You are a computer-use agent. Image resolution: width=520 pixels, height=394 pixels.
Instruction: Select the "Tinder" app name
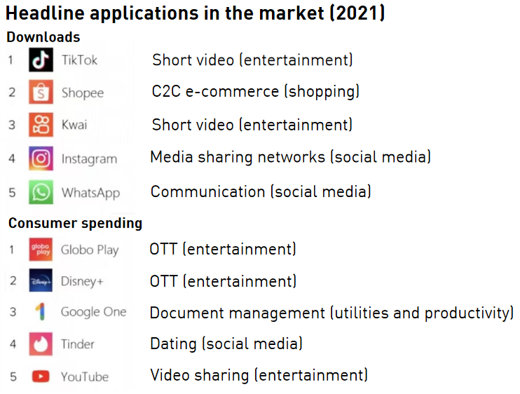[78, 344]
